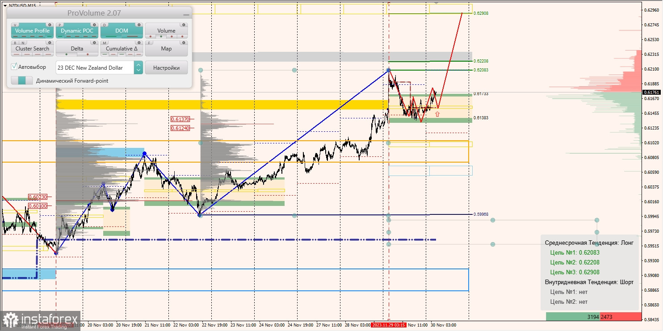663x331 pixels.
Task: Click the 23 DEC New Zealand Dollar field
Action: point(95,67)
